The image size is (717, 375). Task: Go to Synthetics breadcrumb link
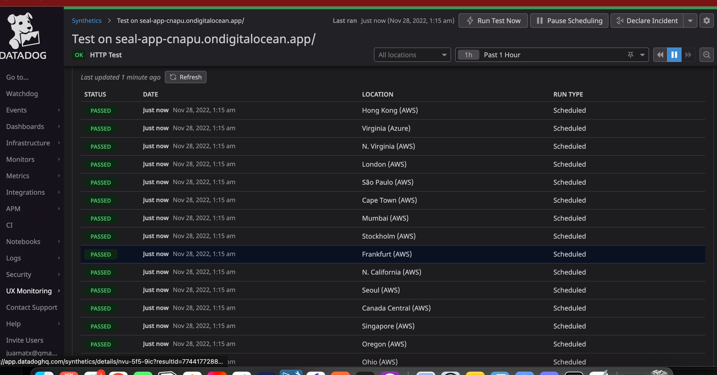87,21
